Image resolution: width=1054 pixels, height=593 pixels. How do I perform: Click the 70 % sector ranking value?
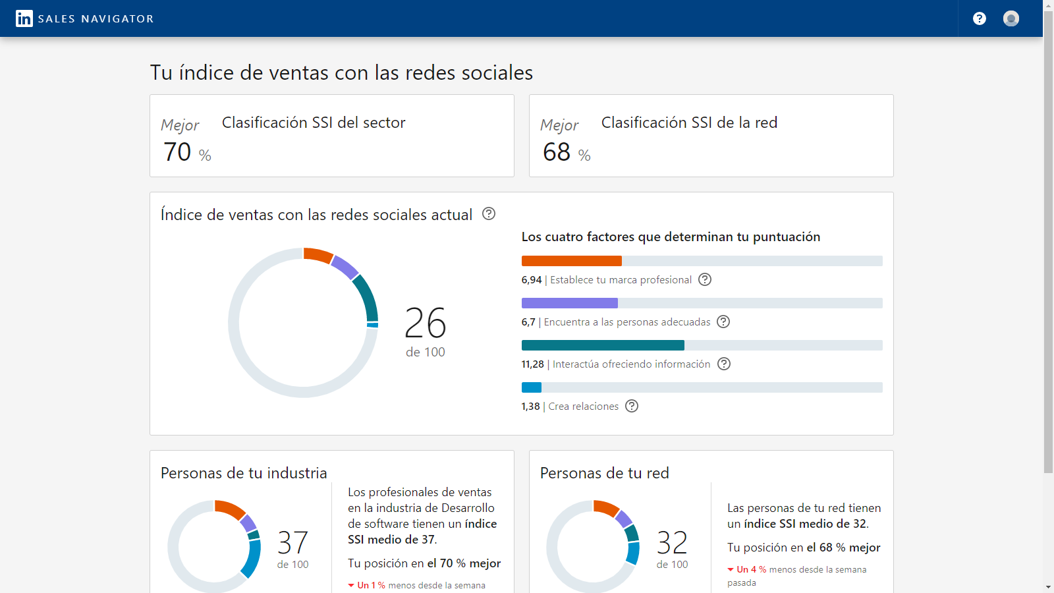(187, 152)
